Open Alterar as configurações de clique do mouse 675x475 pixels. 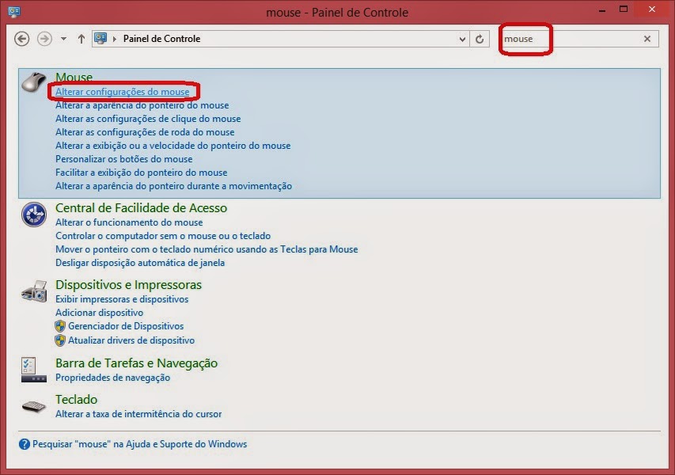pyautogui.click(x=148, y=119)
